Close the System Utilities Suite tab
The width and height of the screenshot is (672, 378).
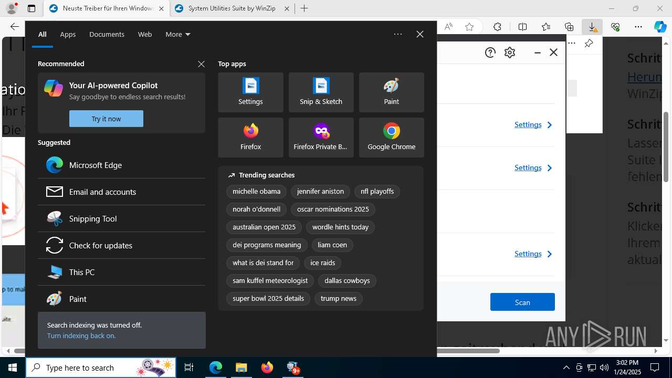tap(287, 8)
